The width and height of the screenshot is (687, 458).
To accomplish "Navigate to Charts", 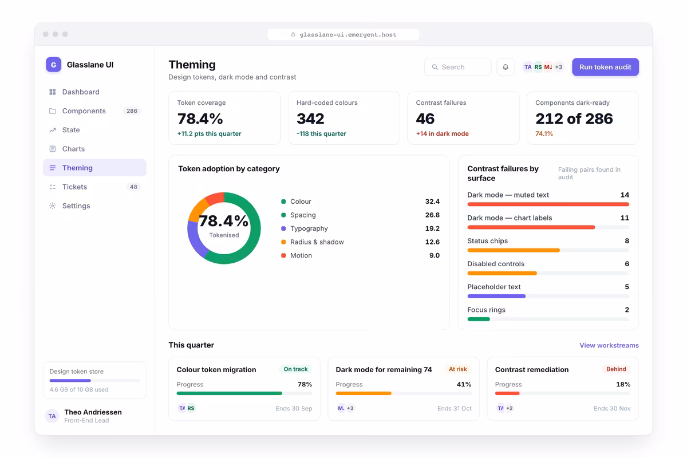I will (x=94, y=149).
